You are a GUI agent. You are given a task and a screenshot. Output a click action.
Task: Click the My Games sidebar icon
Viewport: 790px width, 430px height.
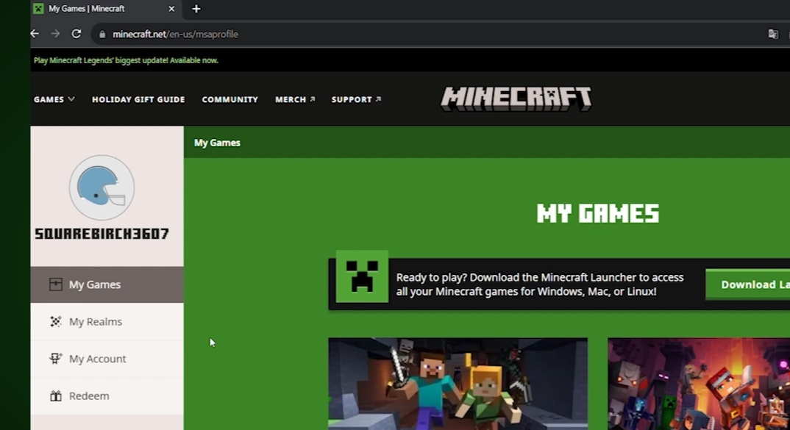[55, 284]
